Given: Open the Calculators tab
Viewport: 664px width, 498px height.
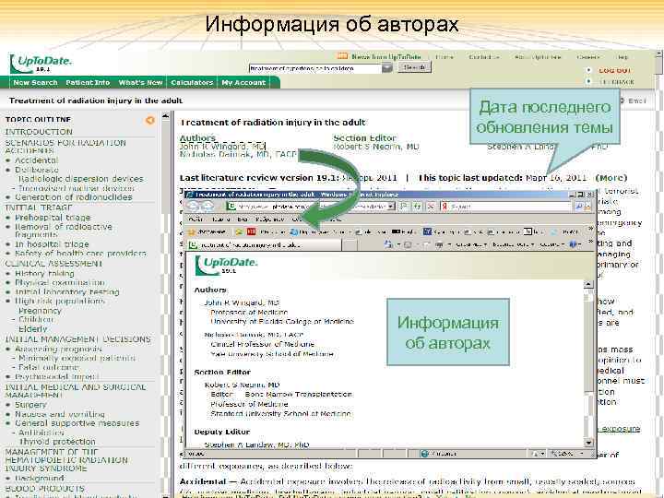Looking at the screenshot, I should click(192, 83).
